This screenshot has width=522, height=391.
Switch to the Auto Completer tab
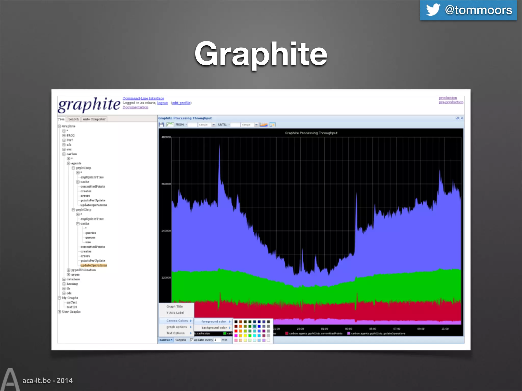[x=94, y=119]
